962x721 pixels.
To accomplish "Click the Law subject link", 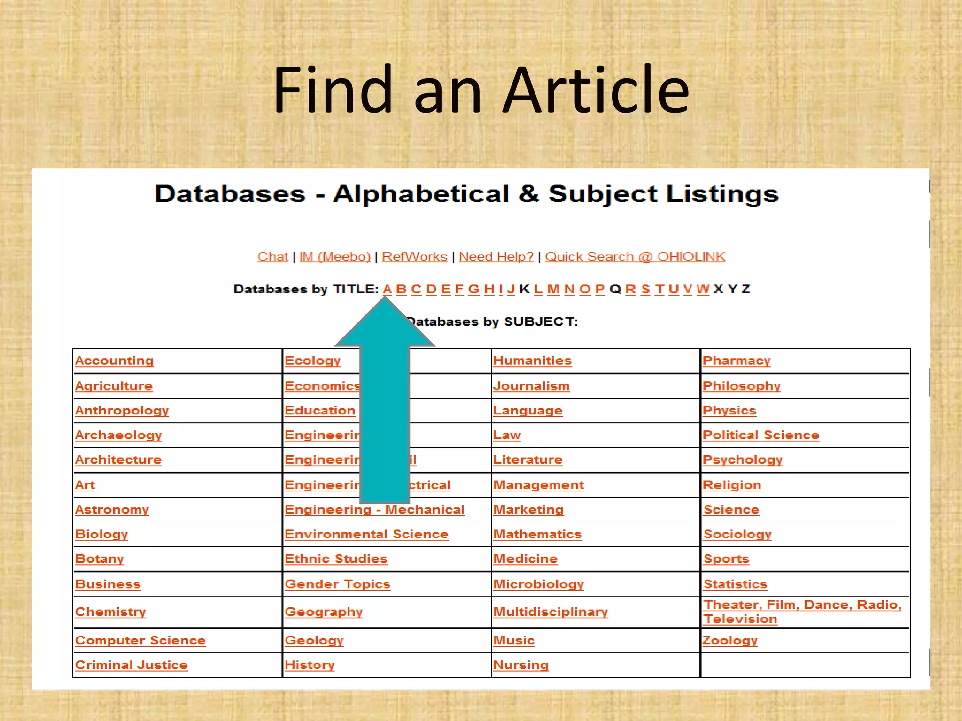I will click(x=507, y=435).
